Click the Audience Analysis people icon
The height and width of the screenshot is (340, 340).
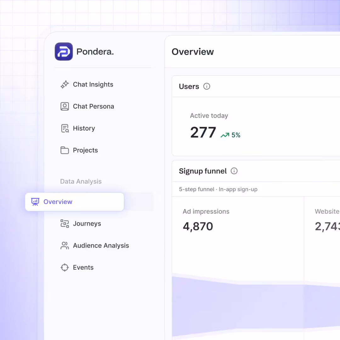pos(65,245)
